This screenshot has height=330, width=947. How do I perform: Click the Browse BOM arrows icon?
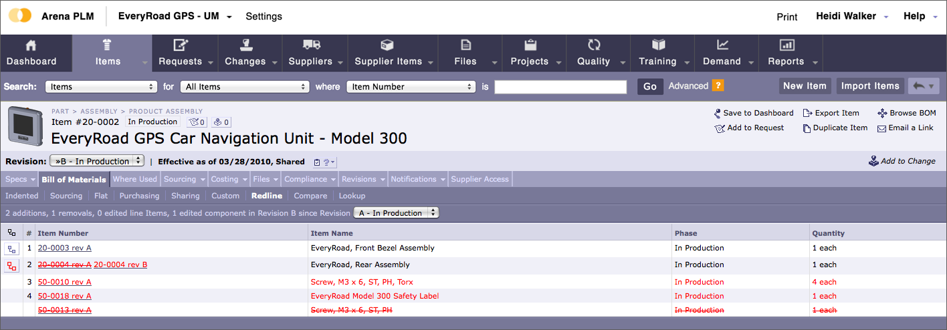coord(882,114)
